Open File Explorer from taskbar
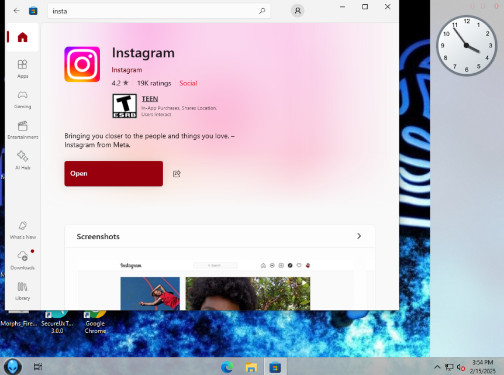 (x=251, y=367)
